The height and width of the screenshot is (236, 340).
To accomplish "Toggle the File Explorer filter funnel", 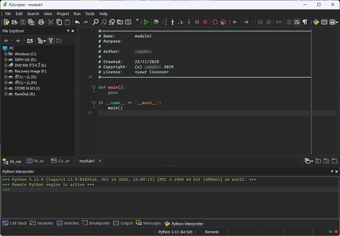I will coord(51,41).
